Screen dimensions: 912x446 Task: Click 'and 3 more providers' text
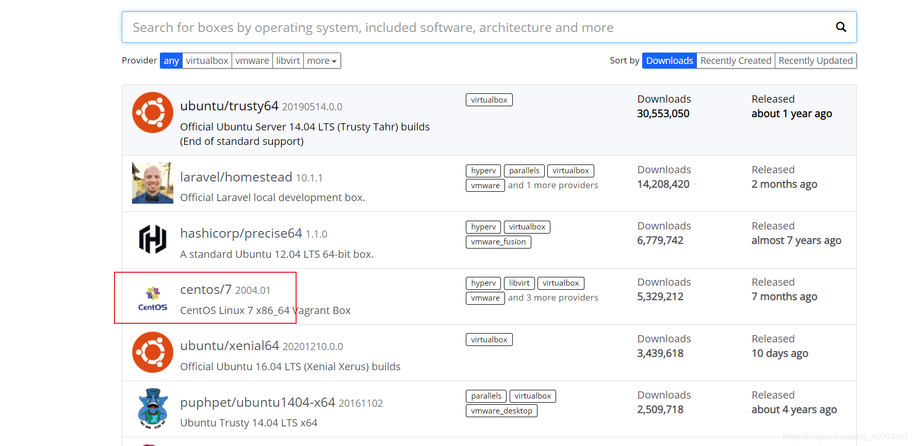coord(553,298)
